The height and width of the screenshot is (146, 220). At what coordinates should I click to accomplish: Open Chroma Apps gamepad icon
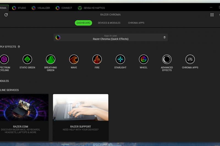190,59
